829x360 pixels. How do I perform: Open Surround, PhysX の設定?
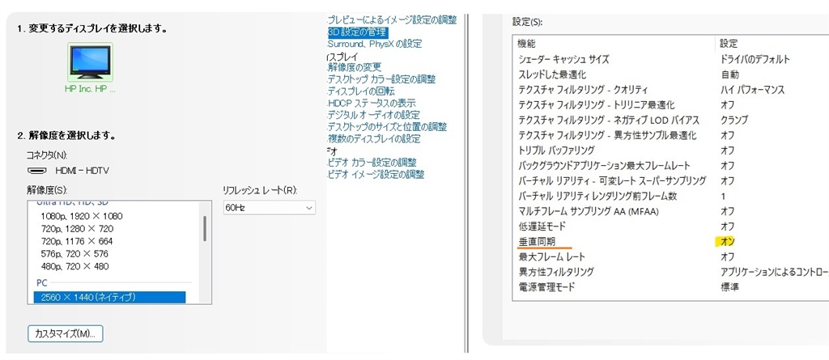(375, 44)
